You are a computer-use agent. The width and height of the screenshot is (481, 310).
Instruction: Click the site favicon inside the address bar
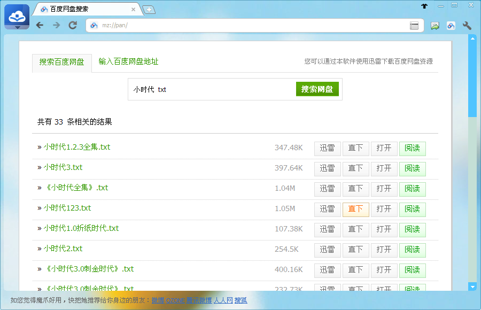(x=93, y=25)
